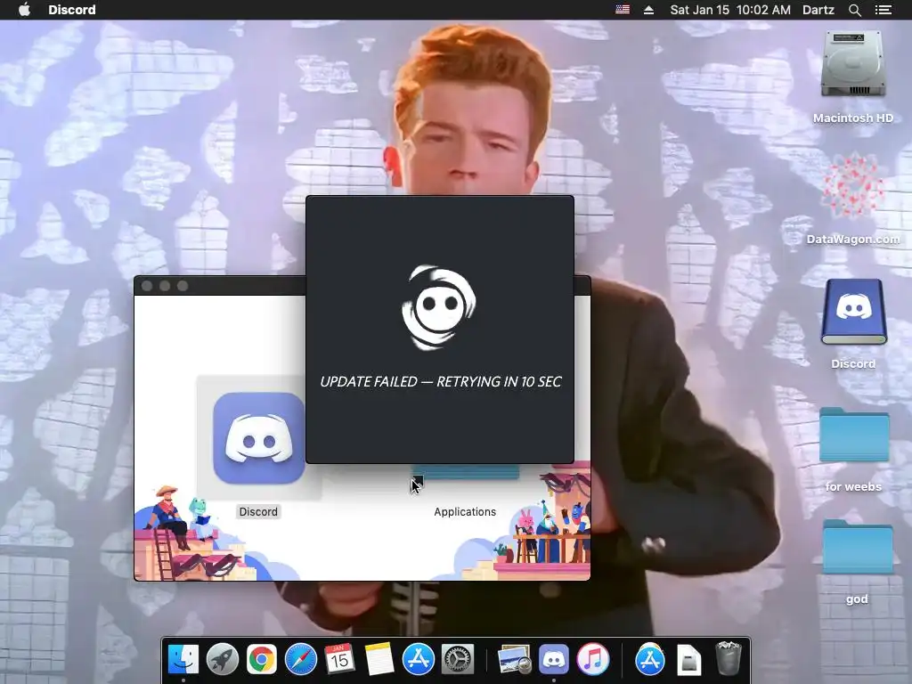Click the Discord label in installer window
The height and width of the screenshot is (684, 912).
click(x=258, y=512)
